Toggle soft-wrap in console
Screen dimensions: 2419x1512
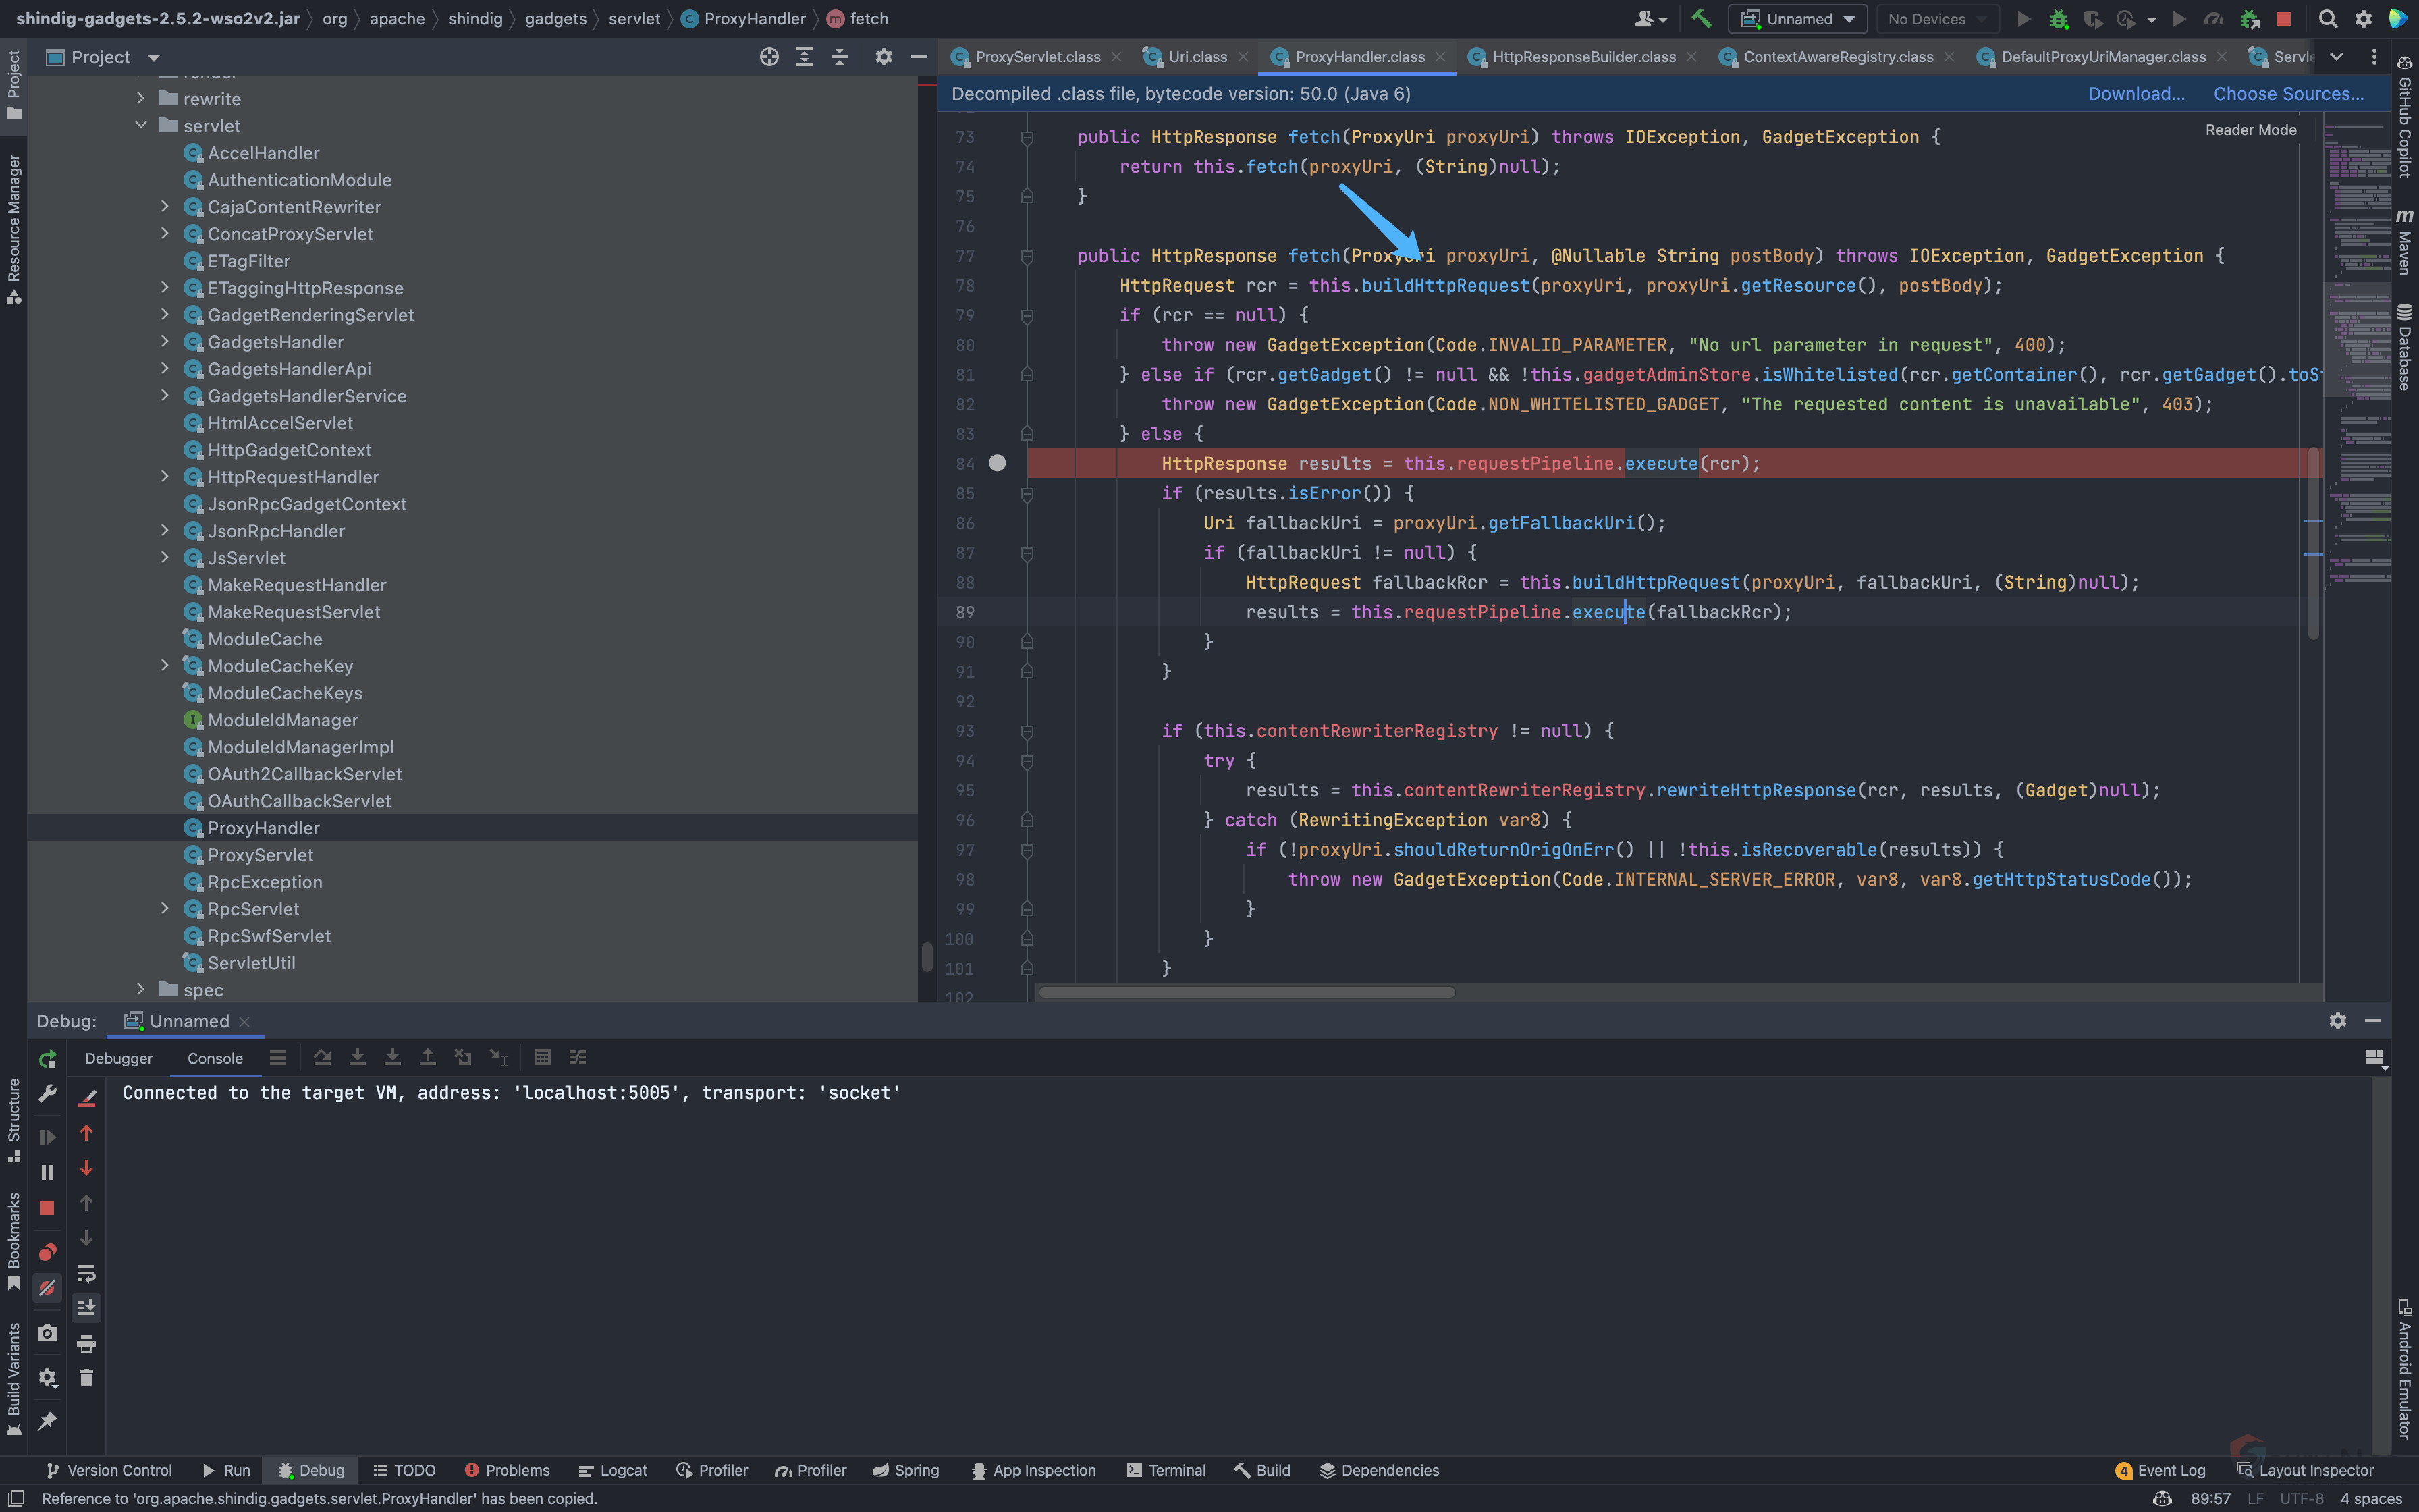click(x=86, y=1273)
